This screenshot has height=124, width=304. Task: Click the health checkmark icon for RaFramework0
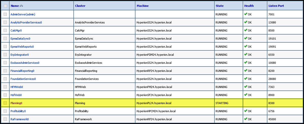[246, 119]
